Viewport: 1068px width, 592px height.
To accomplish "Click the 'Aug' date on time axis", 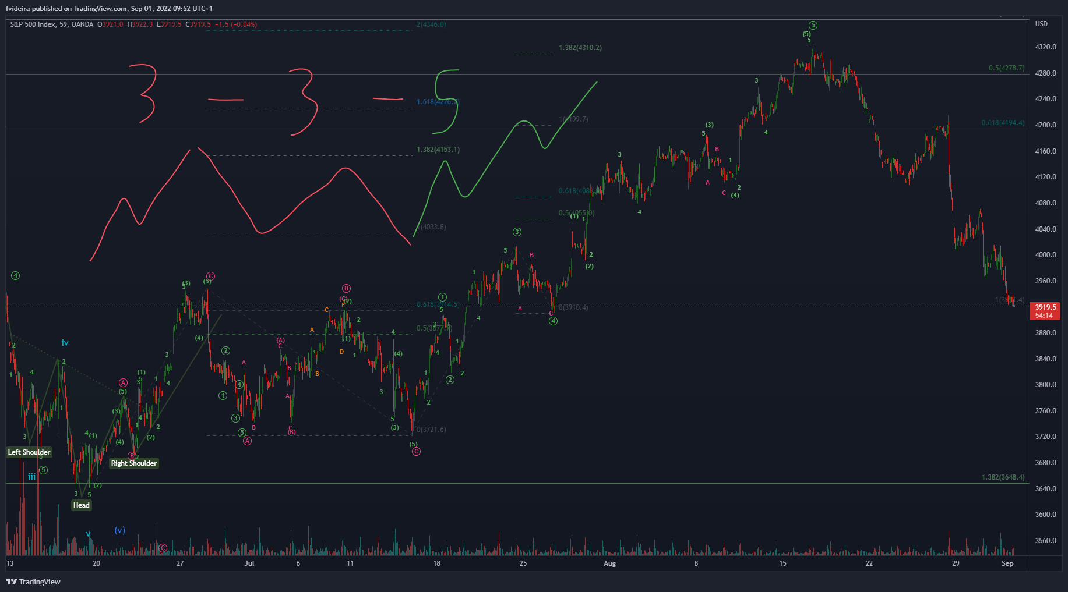I will tap(609, 563).
